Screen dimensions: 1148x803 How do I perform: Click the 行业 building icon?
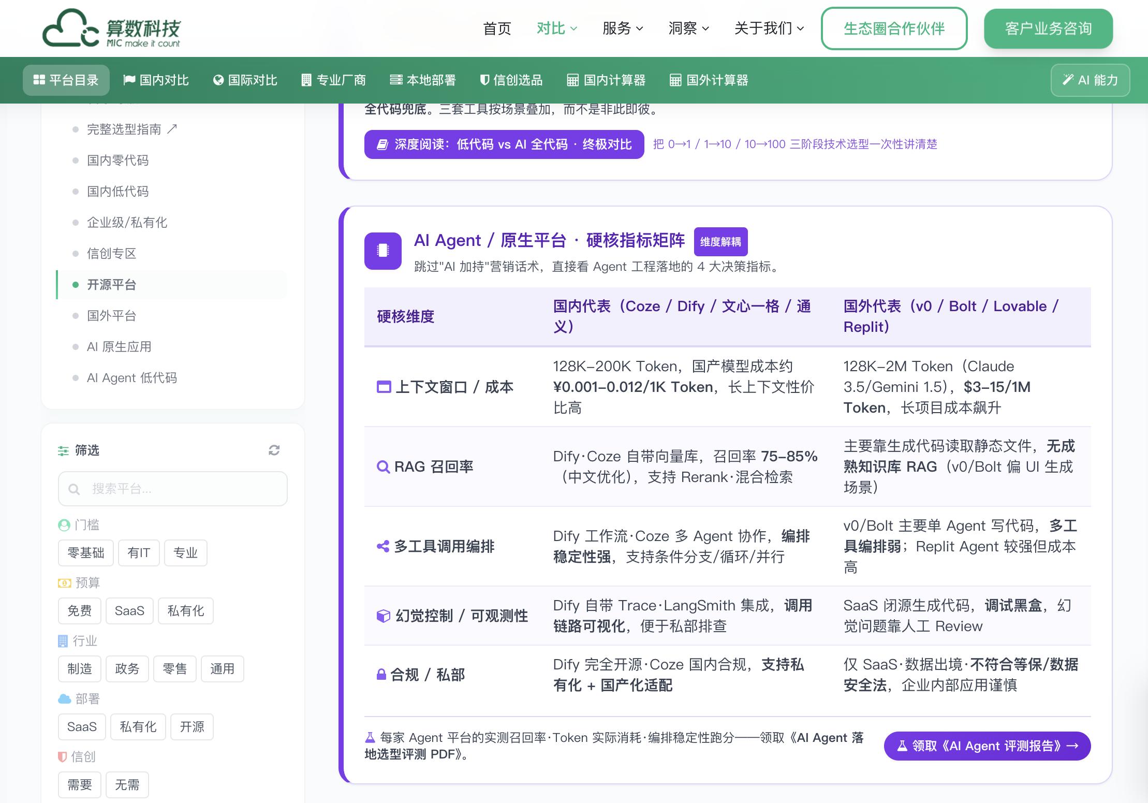(63, 641)
